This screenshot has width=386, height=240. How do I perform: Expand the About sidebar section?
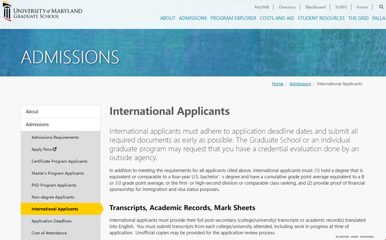[60, 112]
